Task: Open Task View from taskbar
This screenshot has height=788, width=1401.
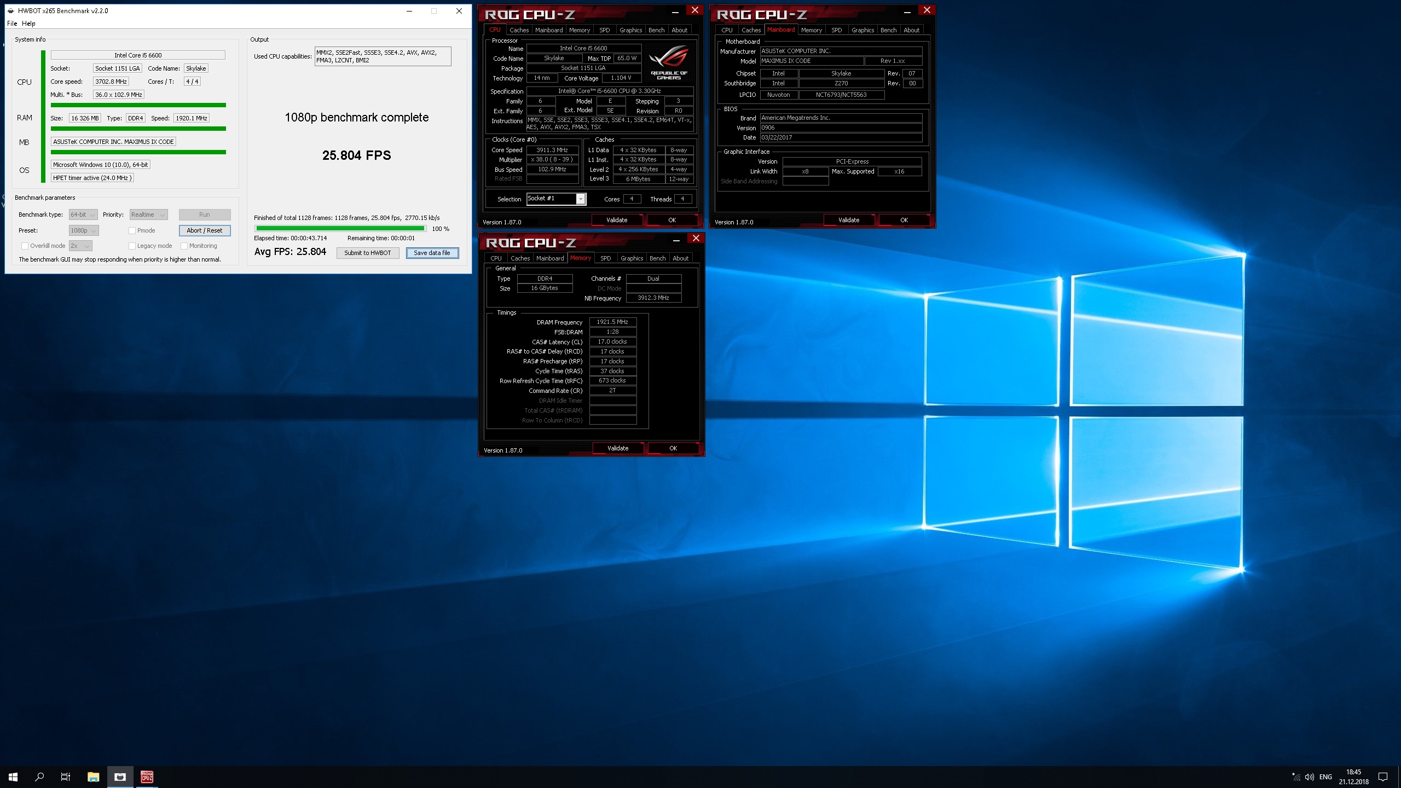Action: [x=66, y=777]
